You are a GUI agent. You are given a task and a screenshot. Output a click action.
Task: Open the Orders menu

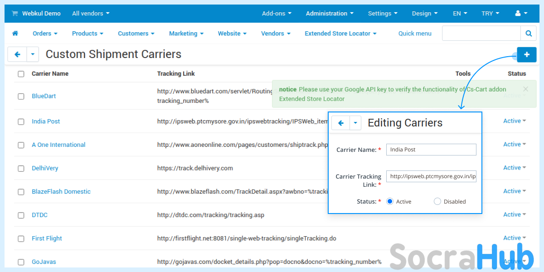[45, 34]
